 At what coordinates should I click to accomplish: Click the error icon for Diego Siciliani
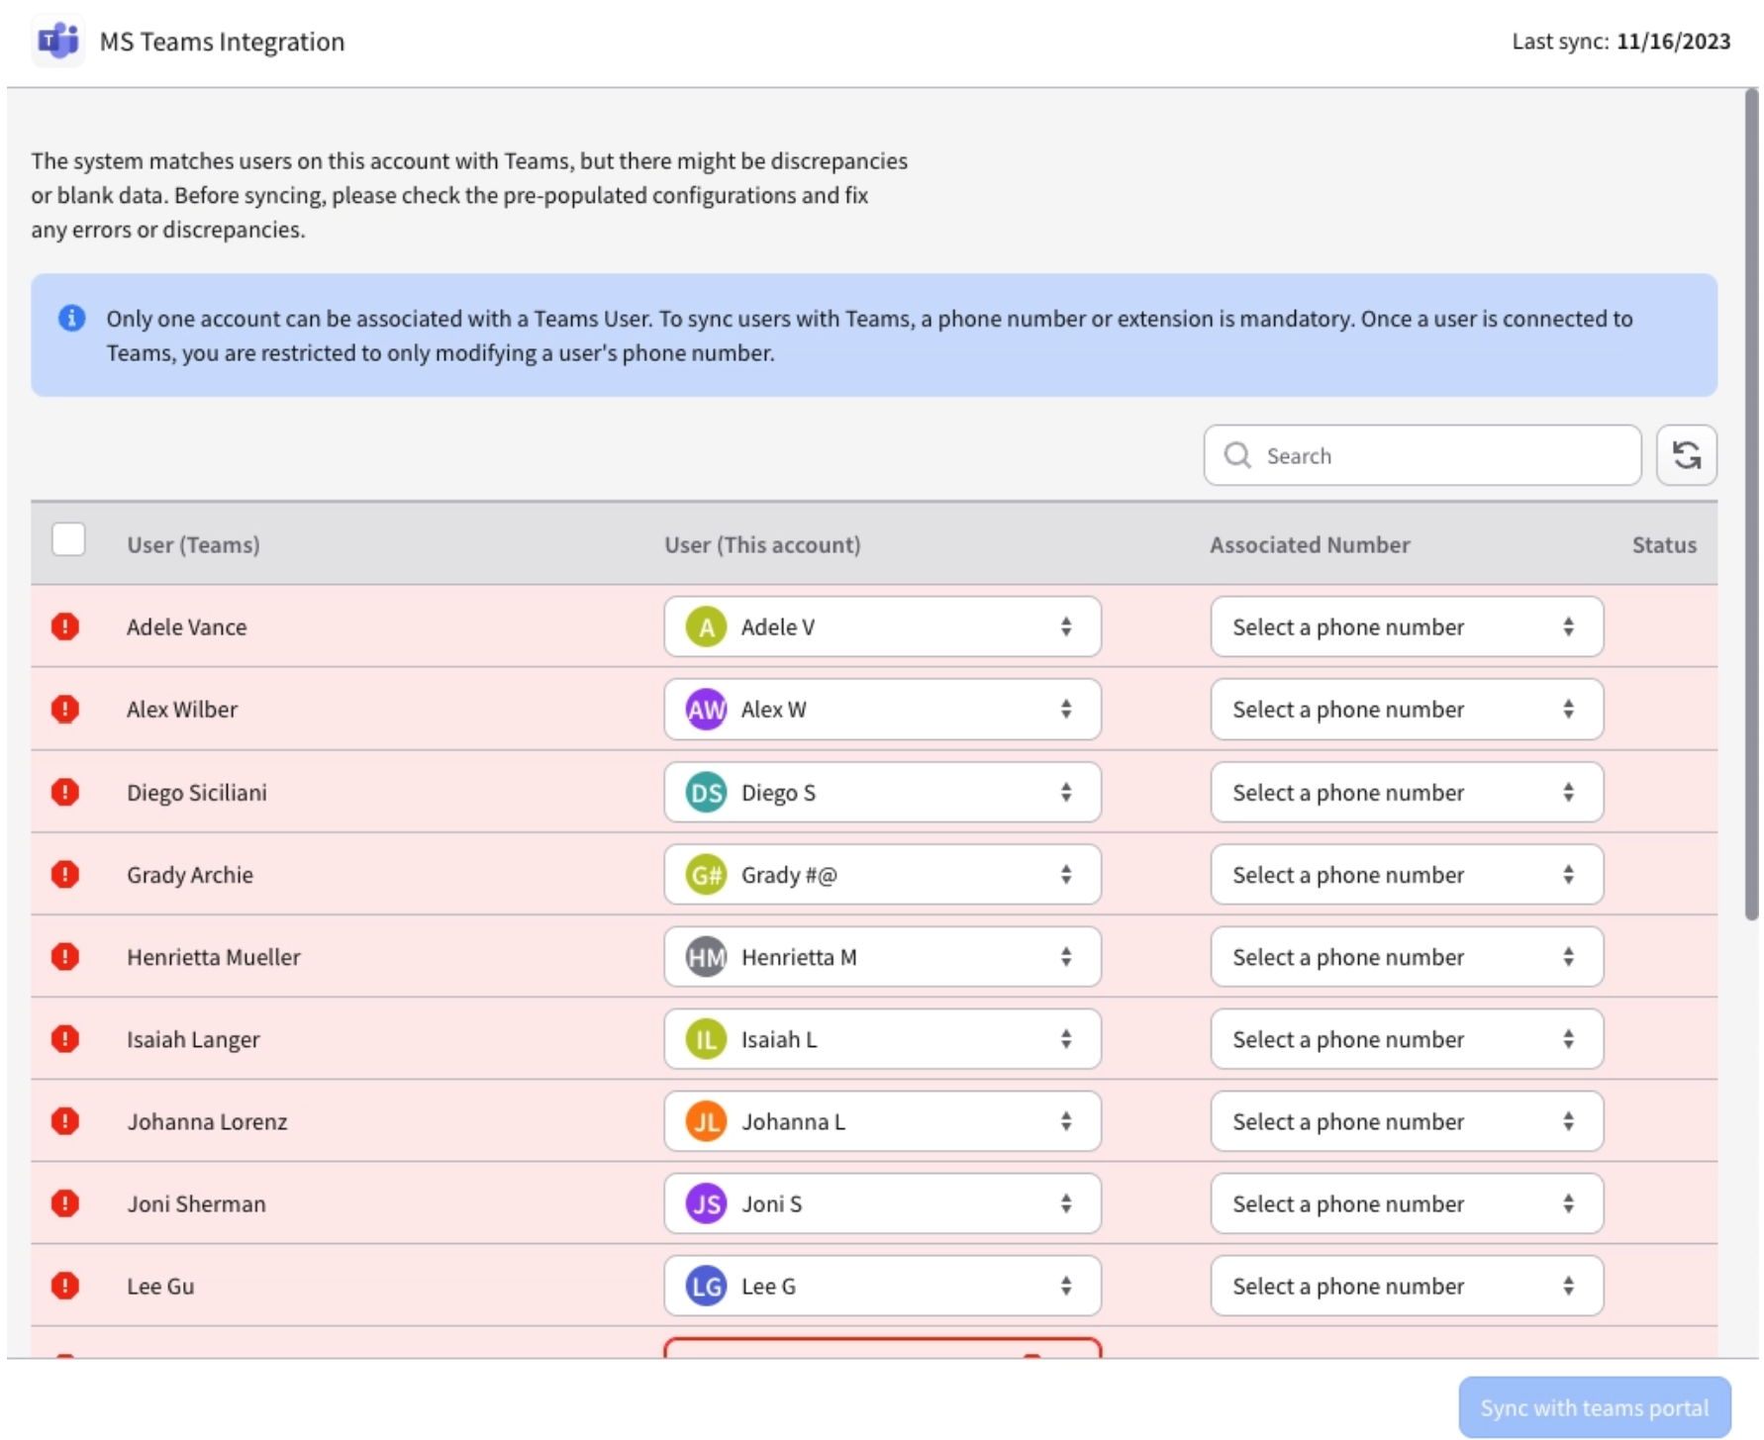coord(65,792)
